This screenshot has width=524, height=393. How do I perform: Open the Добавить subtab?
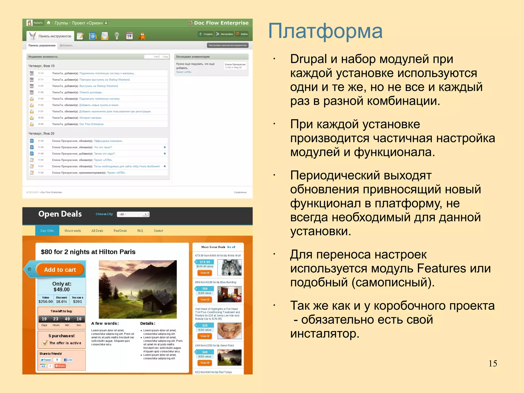pyautogui.click(x=66, y=46)
